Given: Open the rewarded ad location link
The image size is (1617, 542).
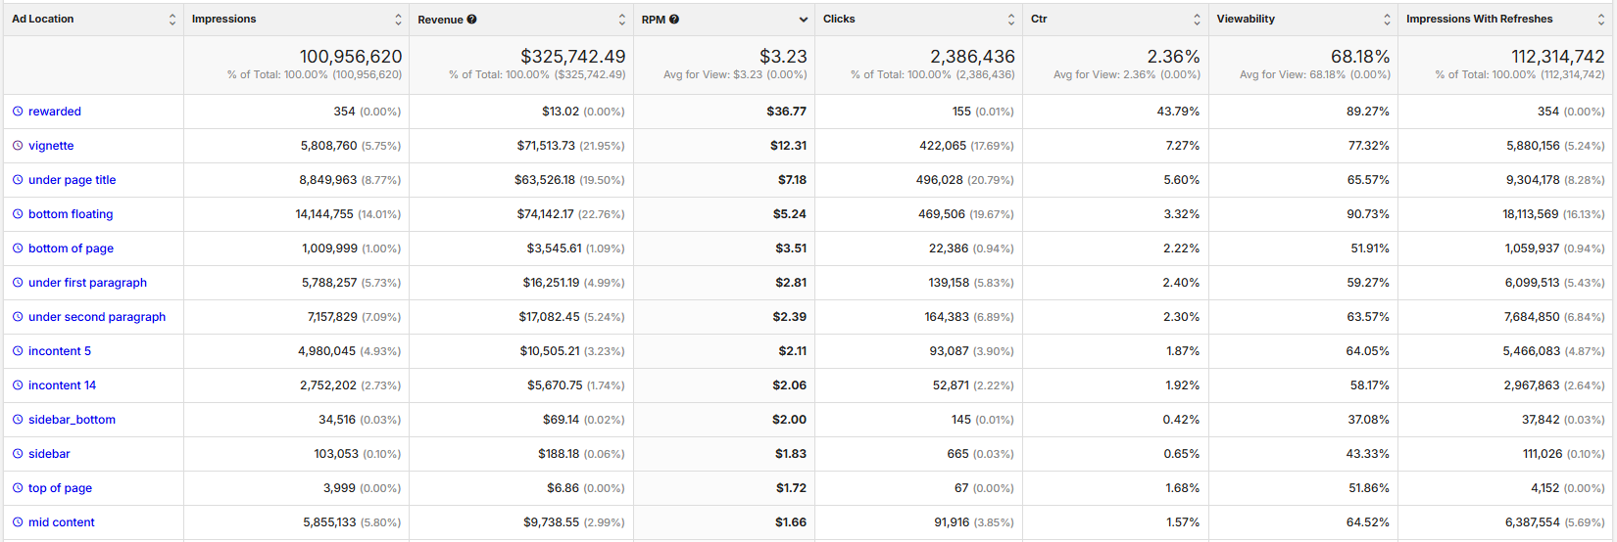Looking at the screenshot, I should [55, 112].
